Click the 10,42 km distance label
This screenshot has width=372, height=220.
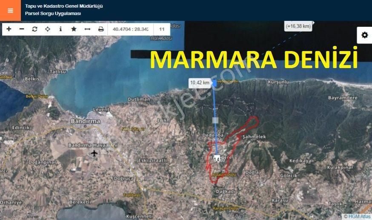[200, 83]
